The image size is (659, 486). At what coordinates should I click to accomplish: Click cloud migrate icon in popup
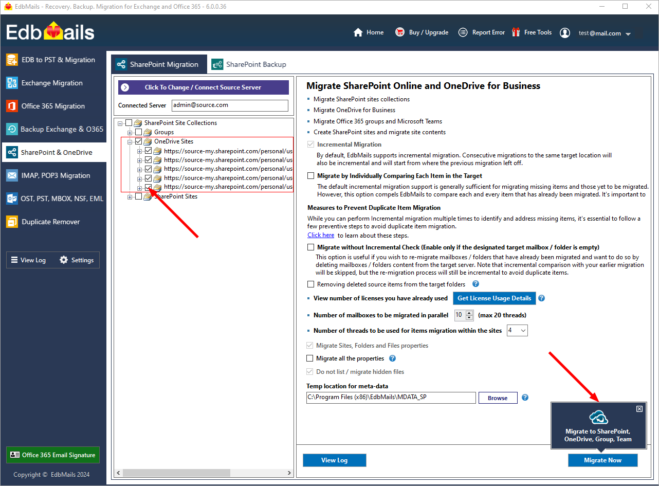tap(598, 417)
